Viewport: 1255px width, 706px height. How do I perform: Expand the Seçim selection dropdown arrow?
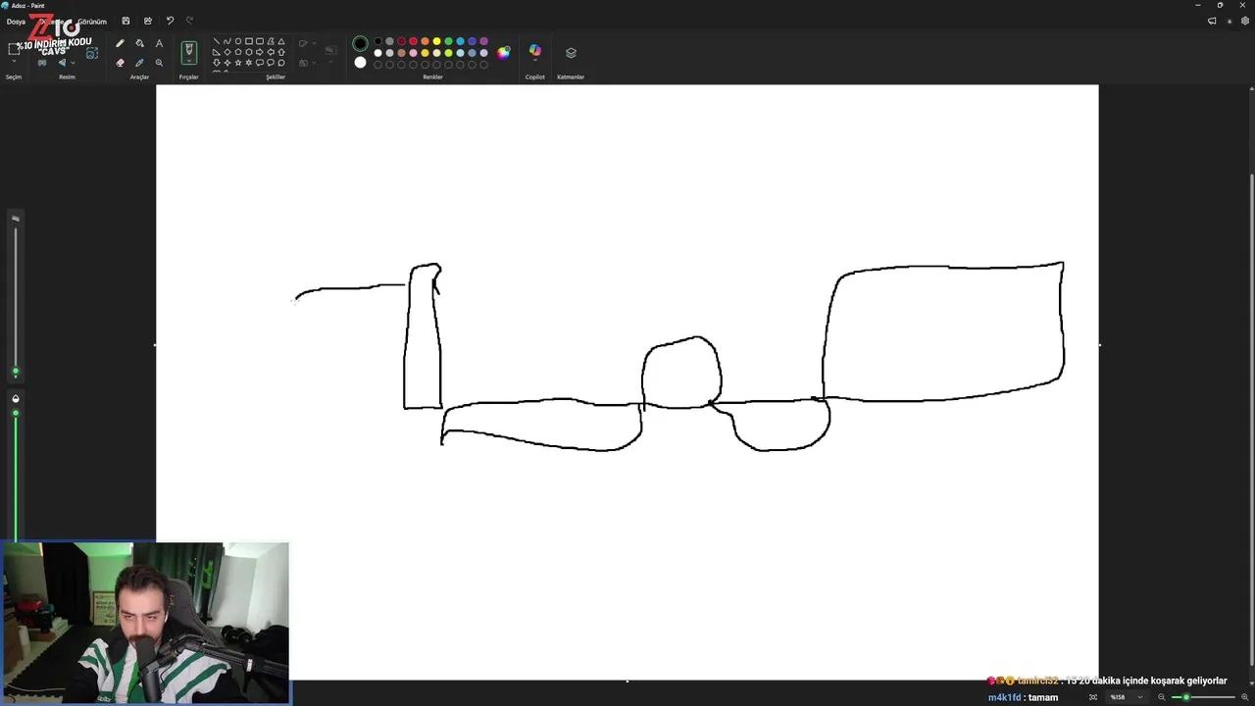point(14,61)
